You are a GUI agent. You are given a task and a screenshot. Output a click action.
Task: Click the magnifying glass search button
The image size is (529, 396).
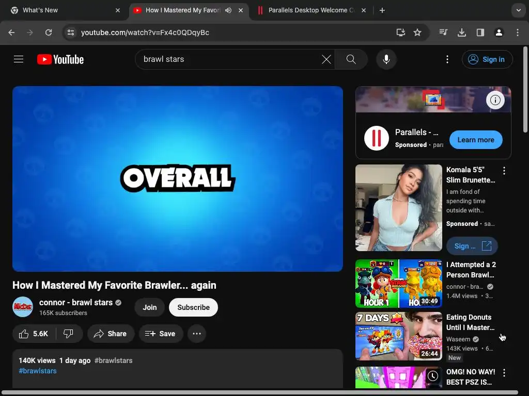click(x=351, y=59)
